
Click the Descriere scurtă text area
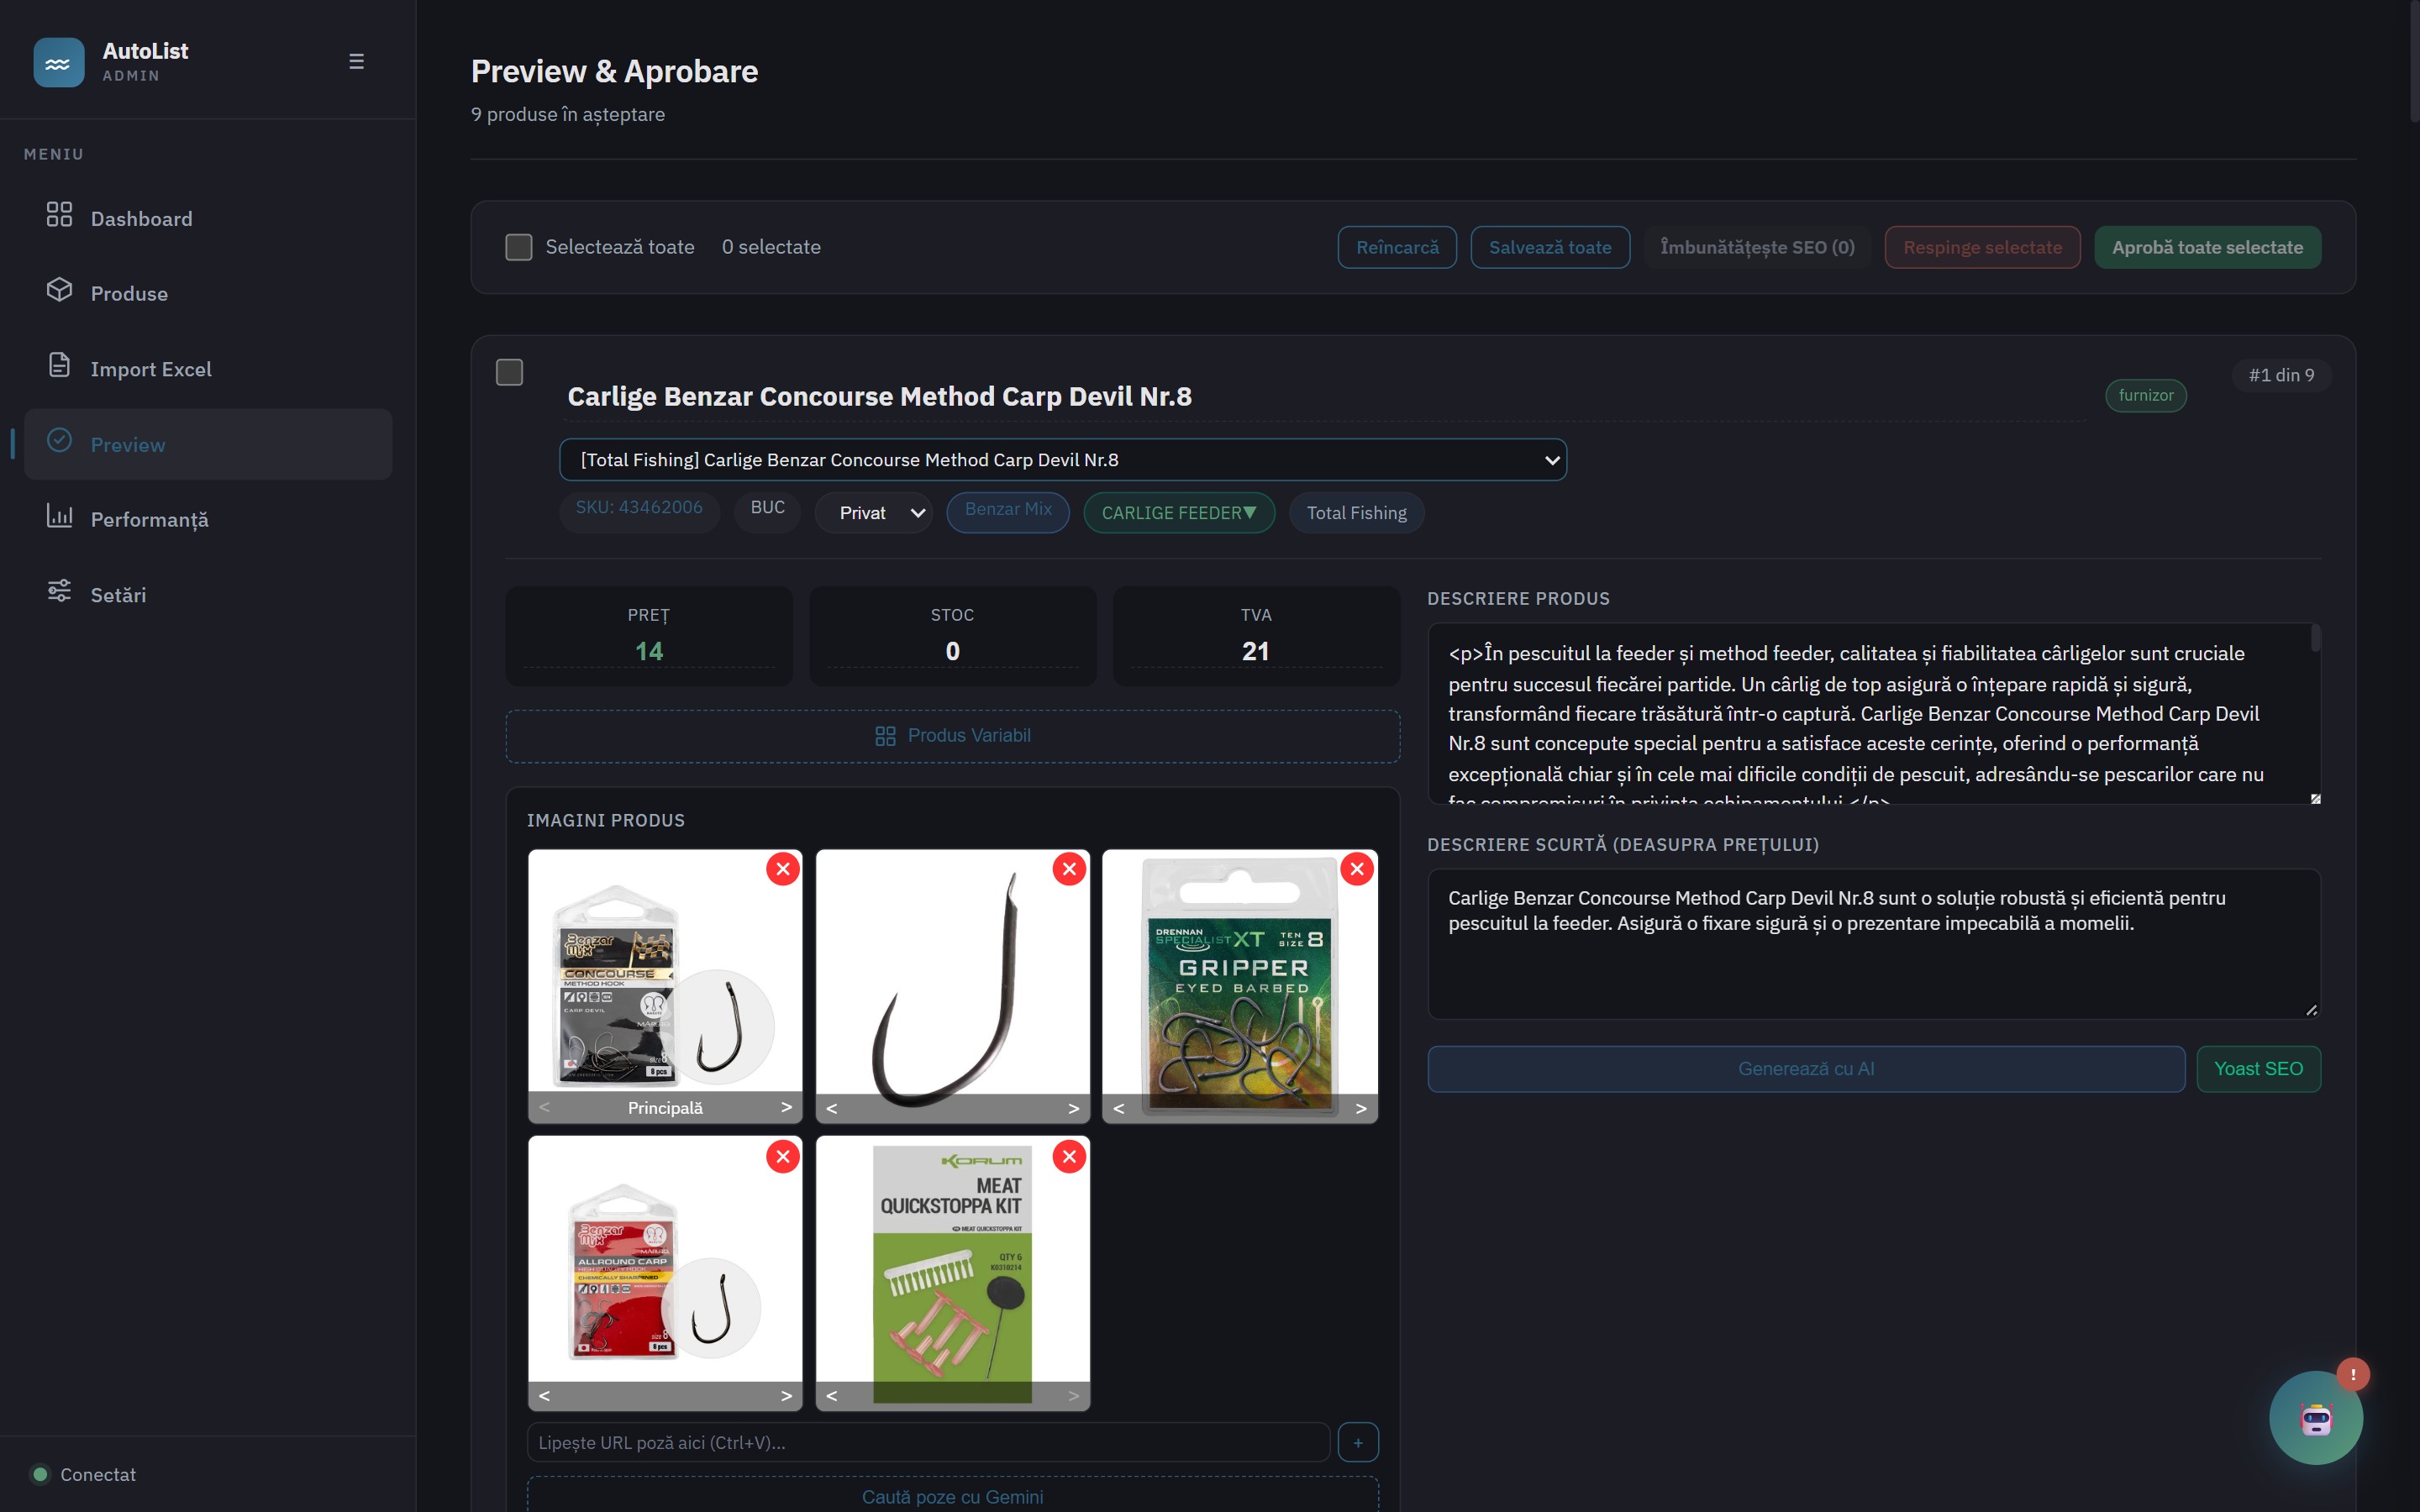click(x=1873, y=943)
